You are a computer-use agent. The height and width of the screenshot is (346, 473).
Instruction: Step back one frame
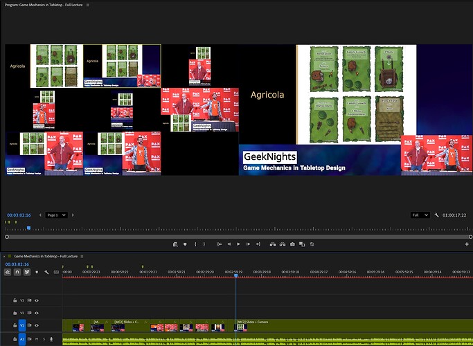click(229, 244)
